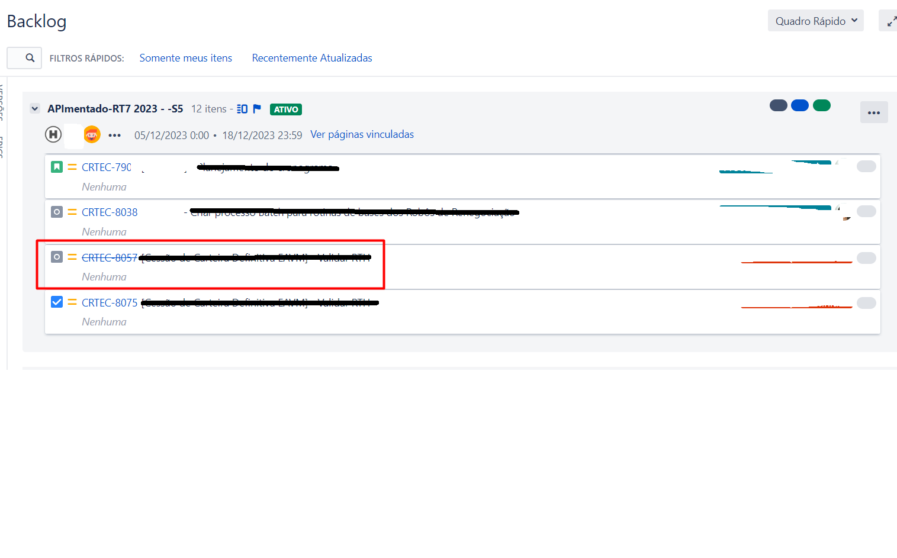Click estimate badge on CRTEC-8075 row
This screenshot has height=558, width=897.
(866, 303)
